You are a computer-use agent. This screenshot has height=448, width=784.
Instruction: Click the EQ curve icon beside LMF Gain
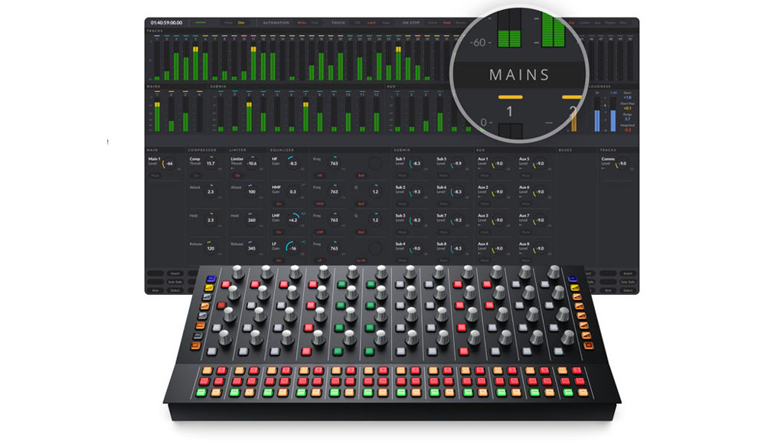pos(303,214)
